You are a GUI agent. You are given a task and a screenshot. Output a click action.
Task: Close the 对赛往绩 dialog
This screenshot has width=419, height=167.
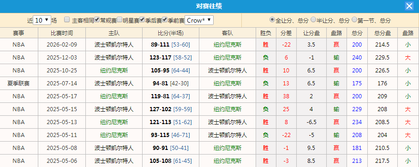coord(409,6)
